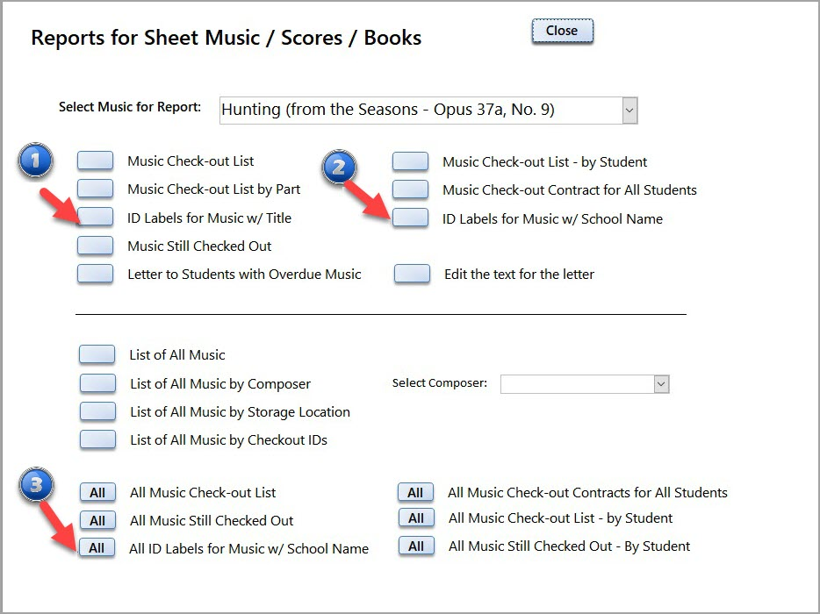Open the Select Music for Report dropdown
This screenshot has width=820, height=614.
click(629, 111)
